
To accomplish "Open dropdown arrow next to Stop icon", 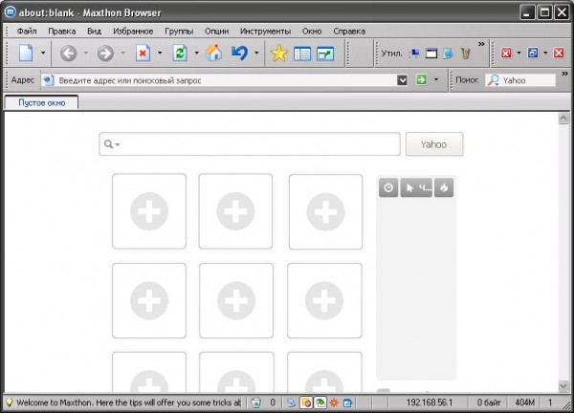I will click(160, 53).
